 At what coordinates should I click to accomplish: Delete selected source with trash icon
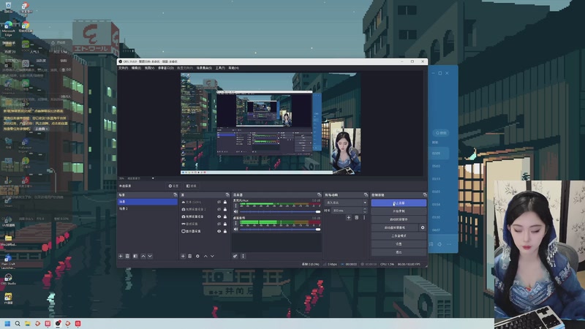(190, 257)
